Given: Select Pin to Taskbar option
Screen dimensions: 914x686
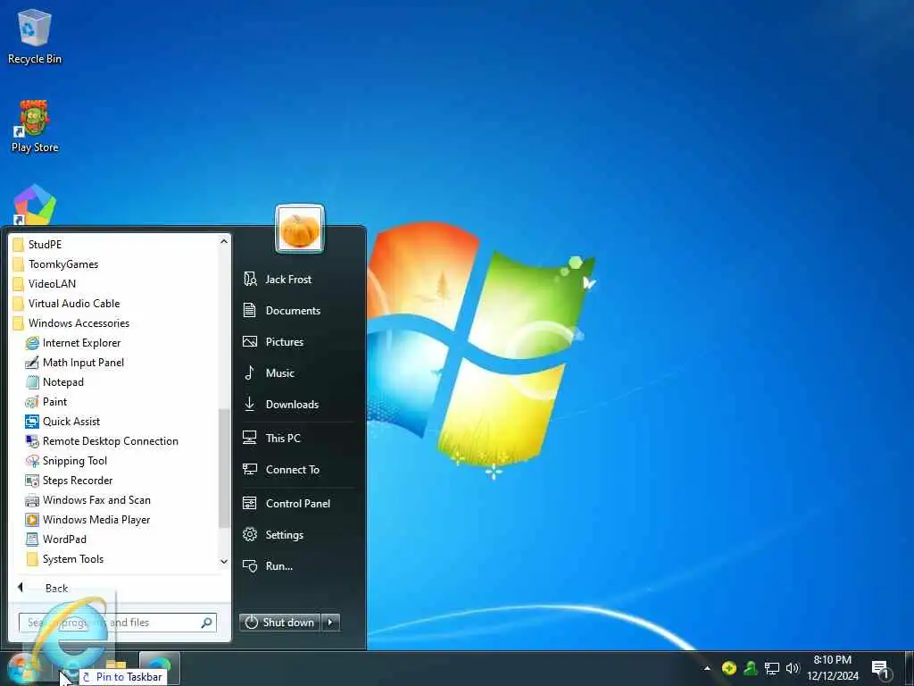Looking at the screenshot, I should click(x=123, y=677).
